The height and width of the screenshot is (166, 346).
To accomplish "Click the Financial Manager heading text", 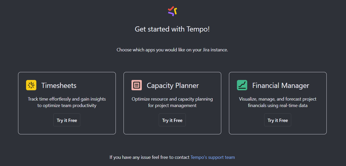I will click(281, 85).
